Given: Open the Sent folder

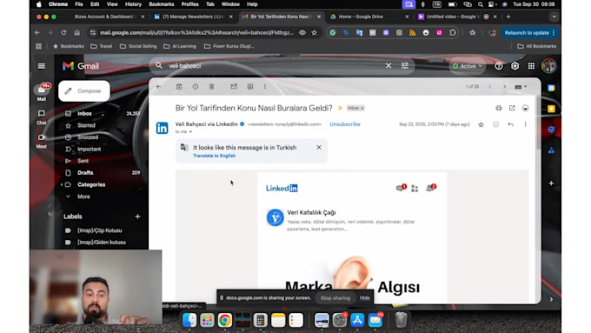Looking at the screenshot, I should click(x=83, y=161).
